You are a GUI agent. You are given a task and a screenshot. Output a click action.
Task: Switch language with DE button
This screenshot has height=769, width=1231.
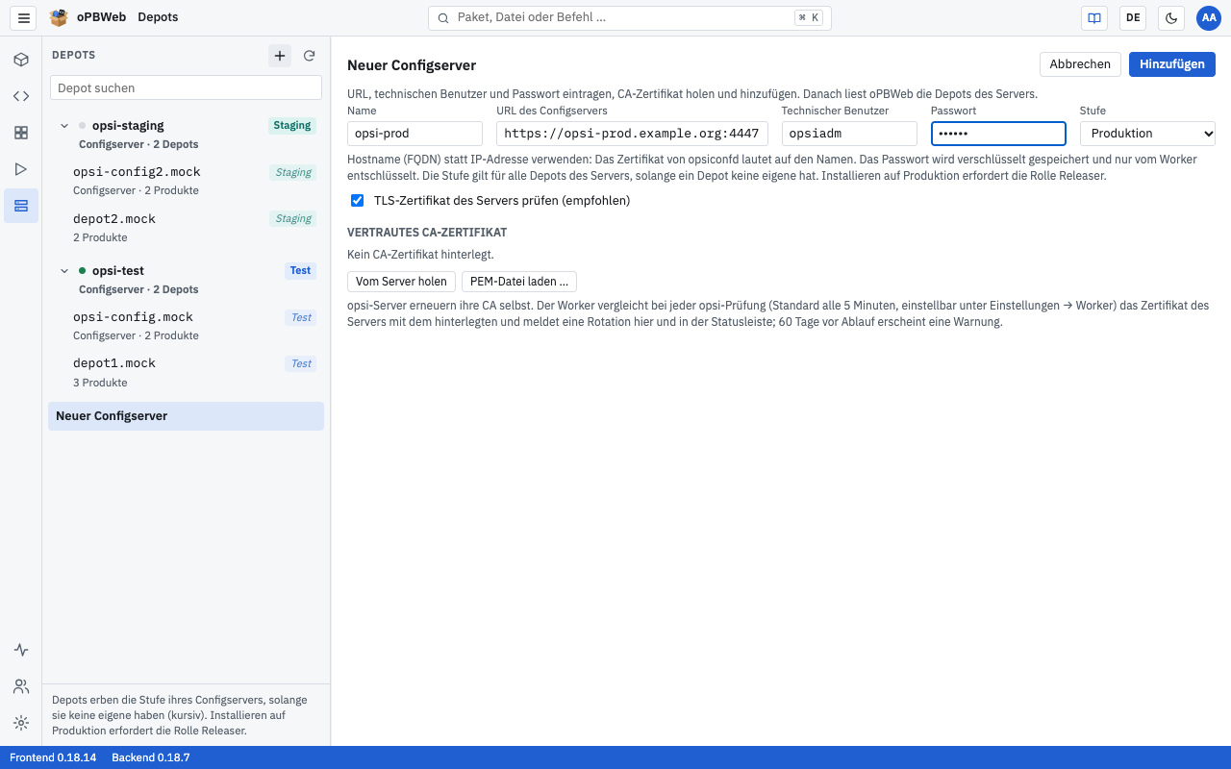click(1133, 17)
